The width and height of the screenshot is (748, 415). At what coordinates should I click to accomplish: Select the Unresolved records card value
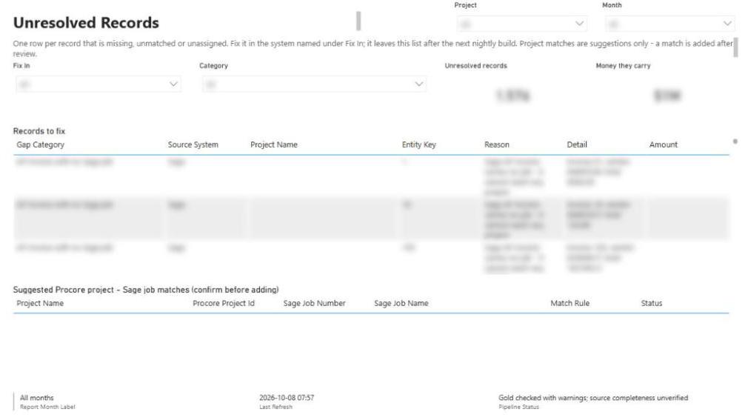click(513, 96)
